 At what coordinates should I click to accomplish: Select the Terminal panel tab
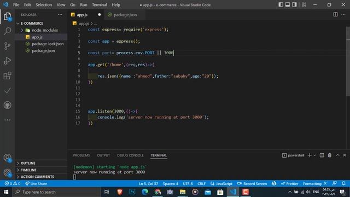[x=159, y=155]
